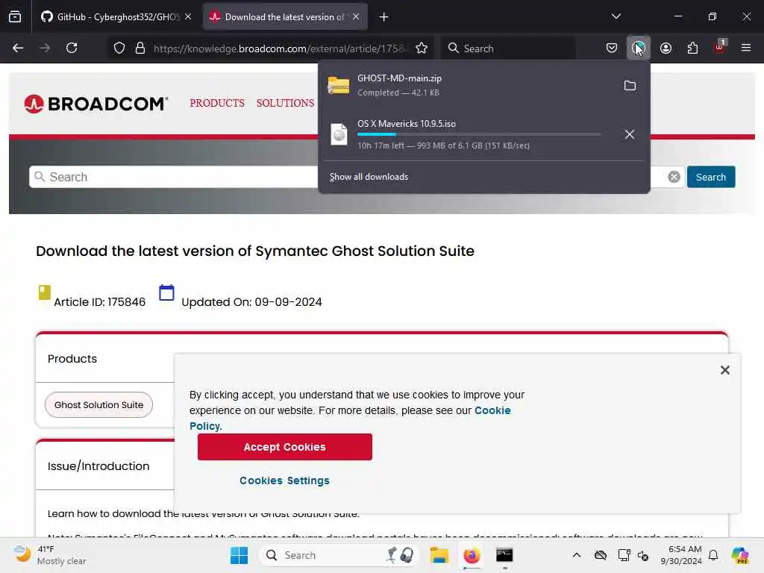764x573 pixels.
Task: Open Cookies Settings
Action: [284, 481]
